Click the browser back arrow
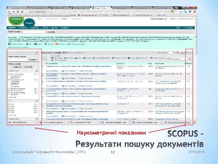Image resolution: width=218 pixels, height=164 pixels. (x=9, y=12)
